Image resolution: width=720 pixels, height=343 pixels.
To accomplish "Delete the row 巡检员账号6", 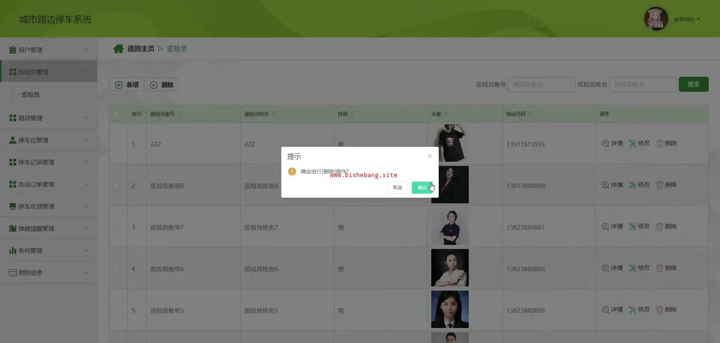I will [666, 268].
